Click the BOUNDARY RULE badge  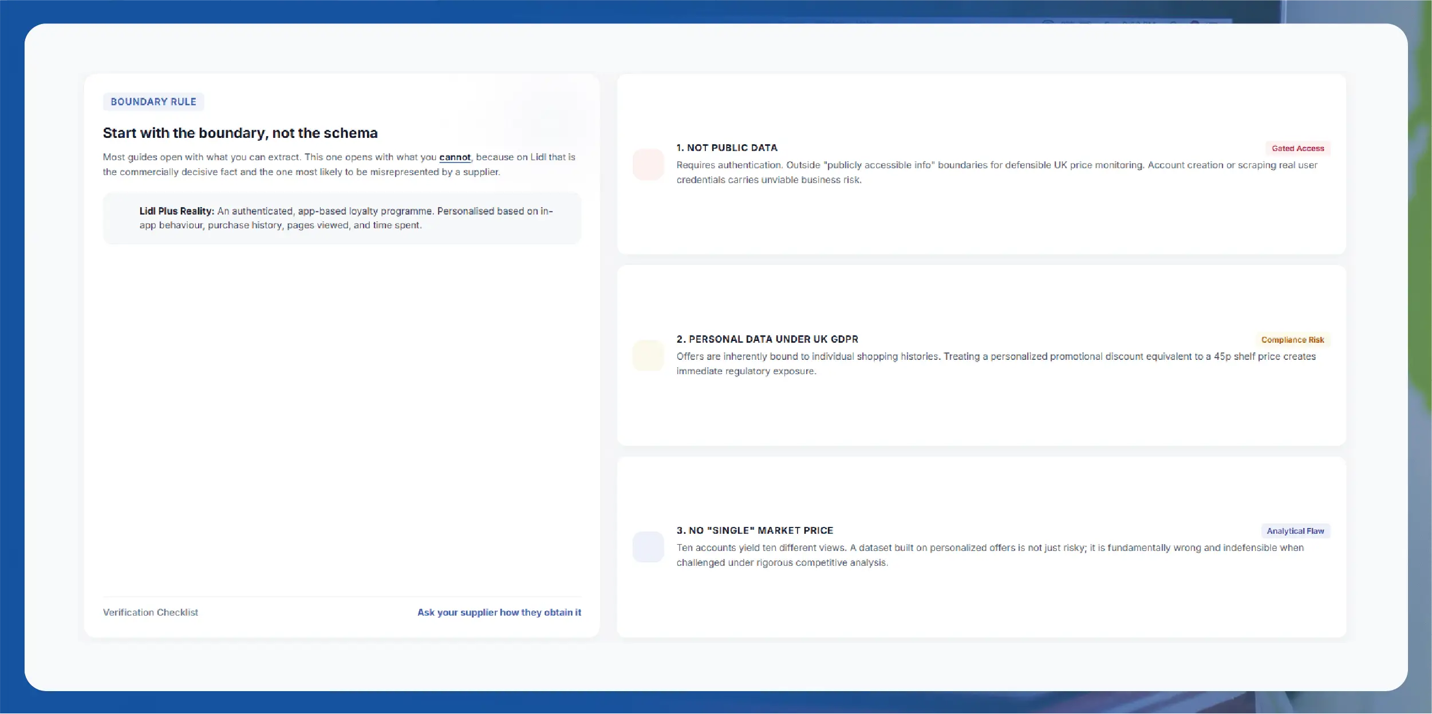[x=153, y=102]
